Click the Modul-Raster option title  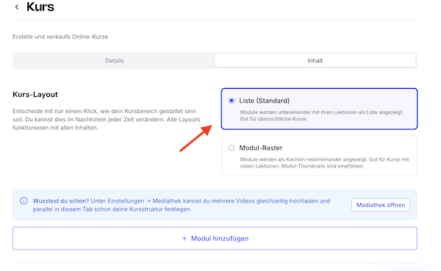click(x=261, y=148)
